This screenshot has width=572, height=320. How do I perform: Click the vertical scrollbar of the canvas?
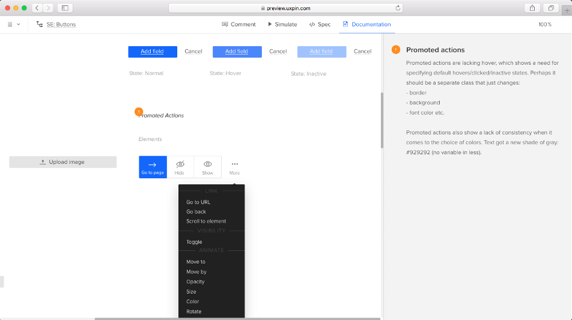tap(382, 120)
